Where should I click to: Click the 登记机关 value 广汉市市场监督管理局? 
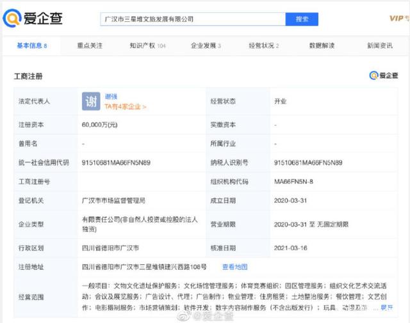(113, 201)
